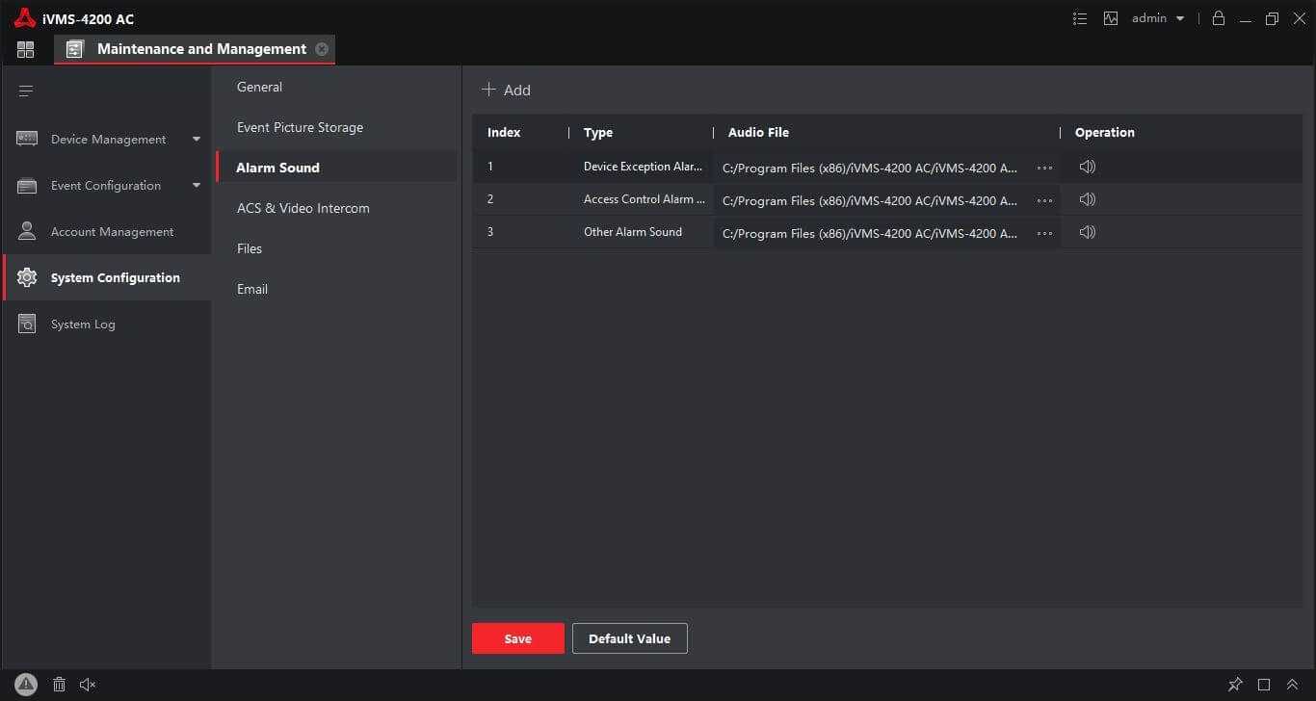Pin the alarm panel with pin icon
This screenshot has width=1316, height=701.
[1235, 685]
